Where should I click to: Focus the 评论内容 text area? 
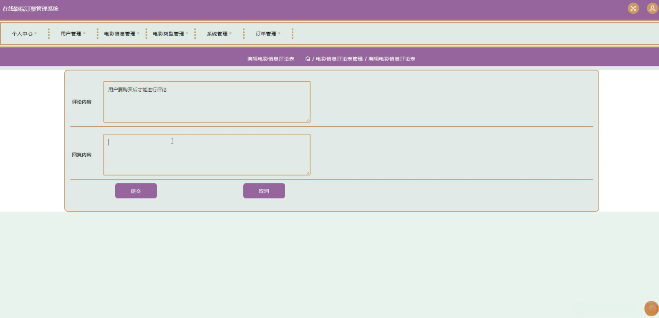[207, 102]
